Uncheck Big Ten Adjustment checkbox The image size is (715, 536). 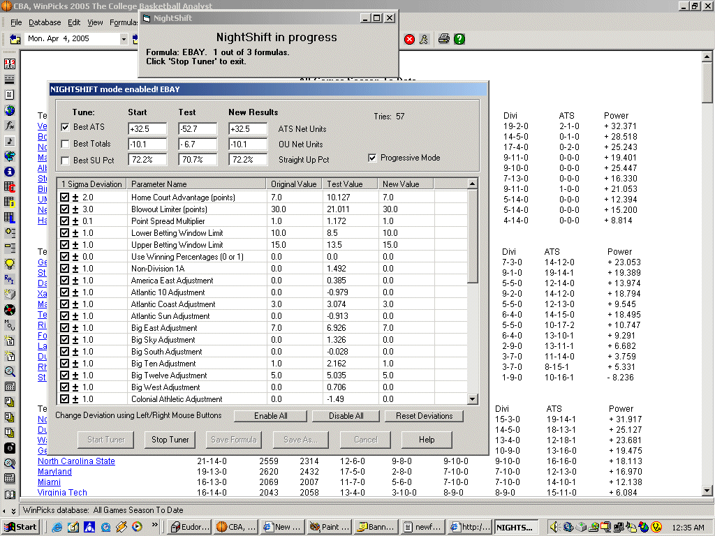click(x=64, y=363)
